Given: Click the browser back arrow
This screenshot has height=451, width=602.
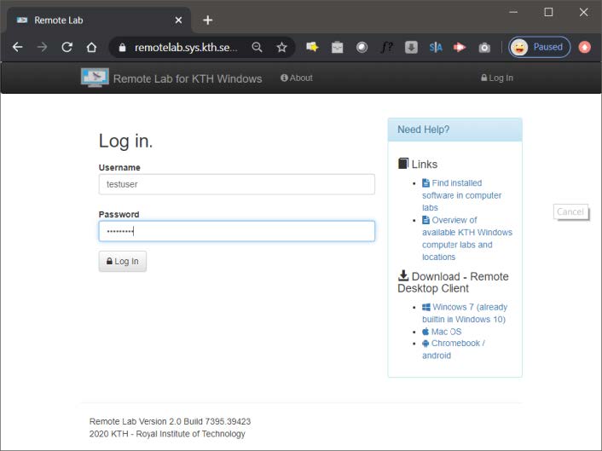Looking at the screenshot, I should (x=17, y=48).
